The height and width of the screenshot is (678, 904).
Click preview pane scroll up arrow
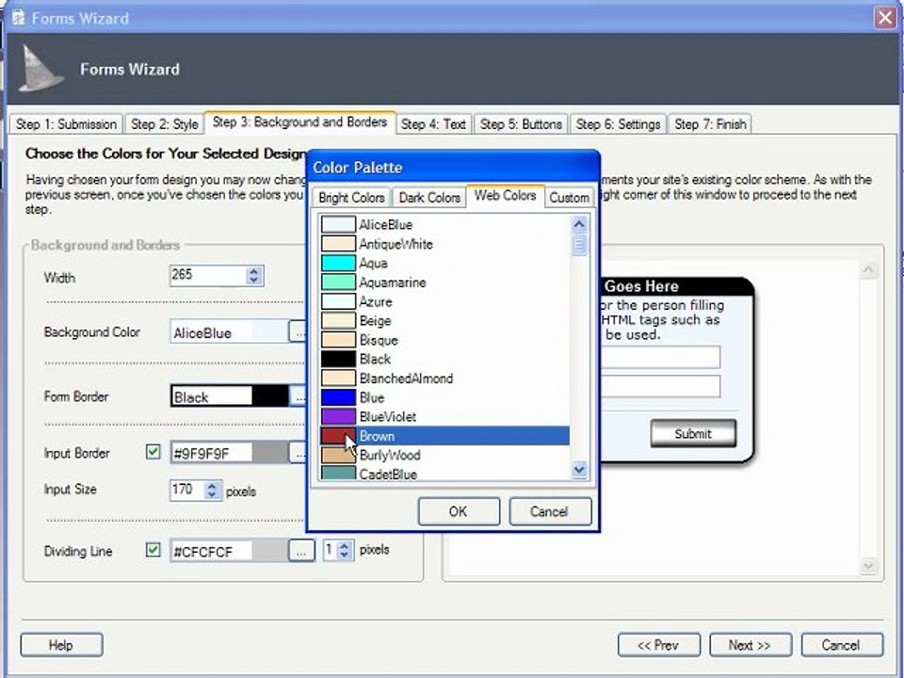pos(869,270)
